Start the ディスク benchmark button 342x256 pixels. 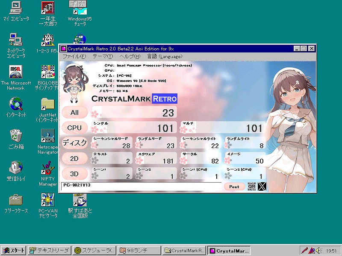(74, 143)
